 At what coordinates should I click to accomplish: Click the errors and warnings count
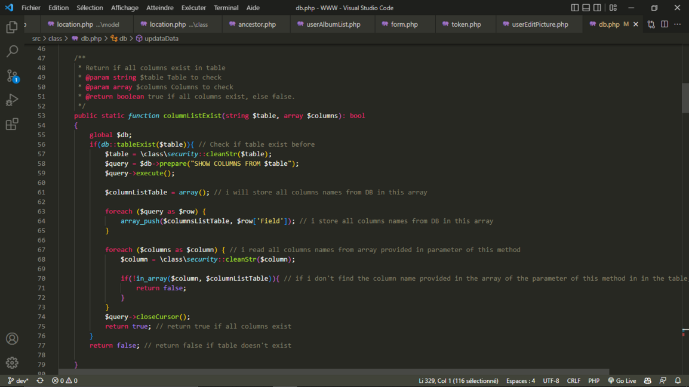tap(64, 380)
